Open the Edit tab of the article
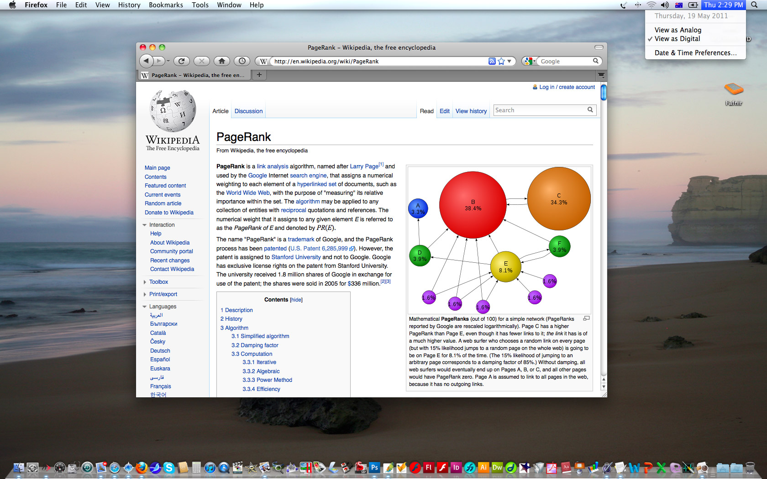767x479 pixels. click(x=444, y=111)
